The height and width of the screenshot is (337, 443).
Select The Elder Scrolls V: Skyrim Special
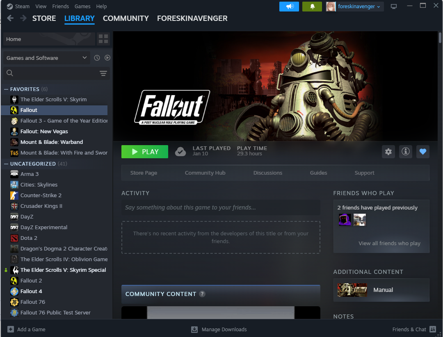[x=54, y=270]
